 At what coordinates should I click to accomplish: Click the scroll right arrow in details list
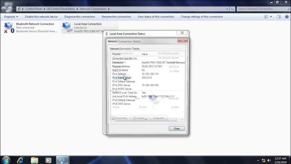click(x=182, y=119)
